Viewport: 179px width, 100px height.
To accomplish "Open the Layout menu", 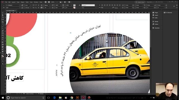I will [x=14, y=2].
